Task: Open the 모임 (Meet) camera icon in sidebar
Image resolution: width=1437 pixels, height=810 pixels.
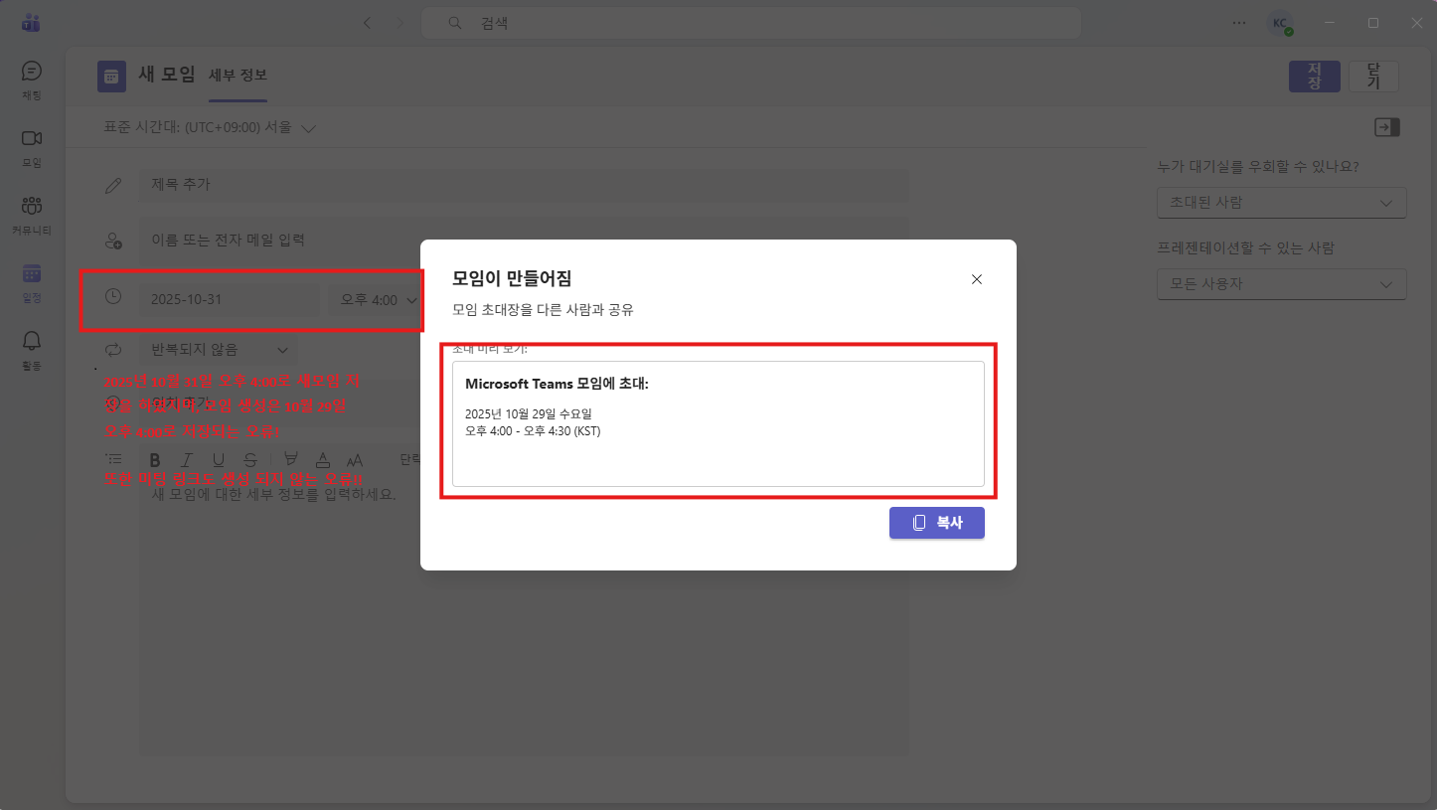Action: tap(32, 146)
